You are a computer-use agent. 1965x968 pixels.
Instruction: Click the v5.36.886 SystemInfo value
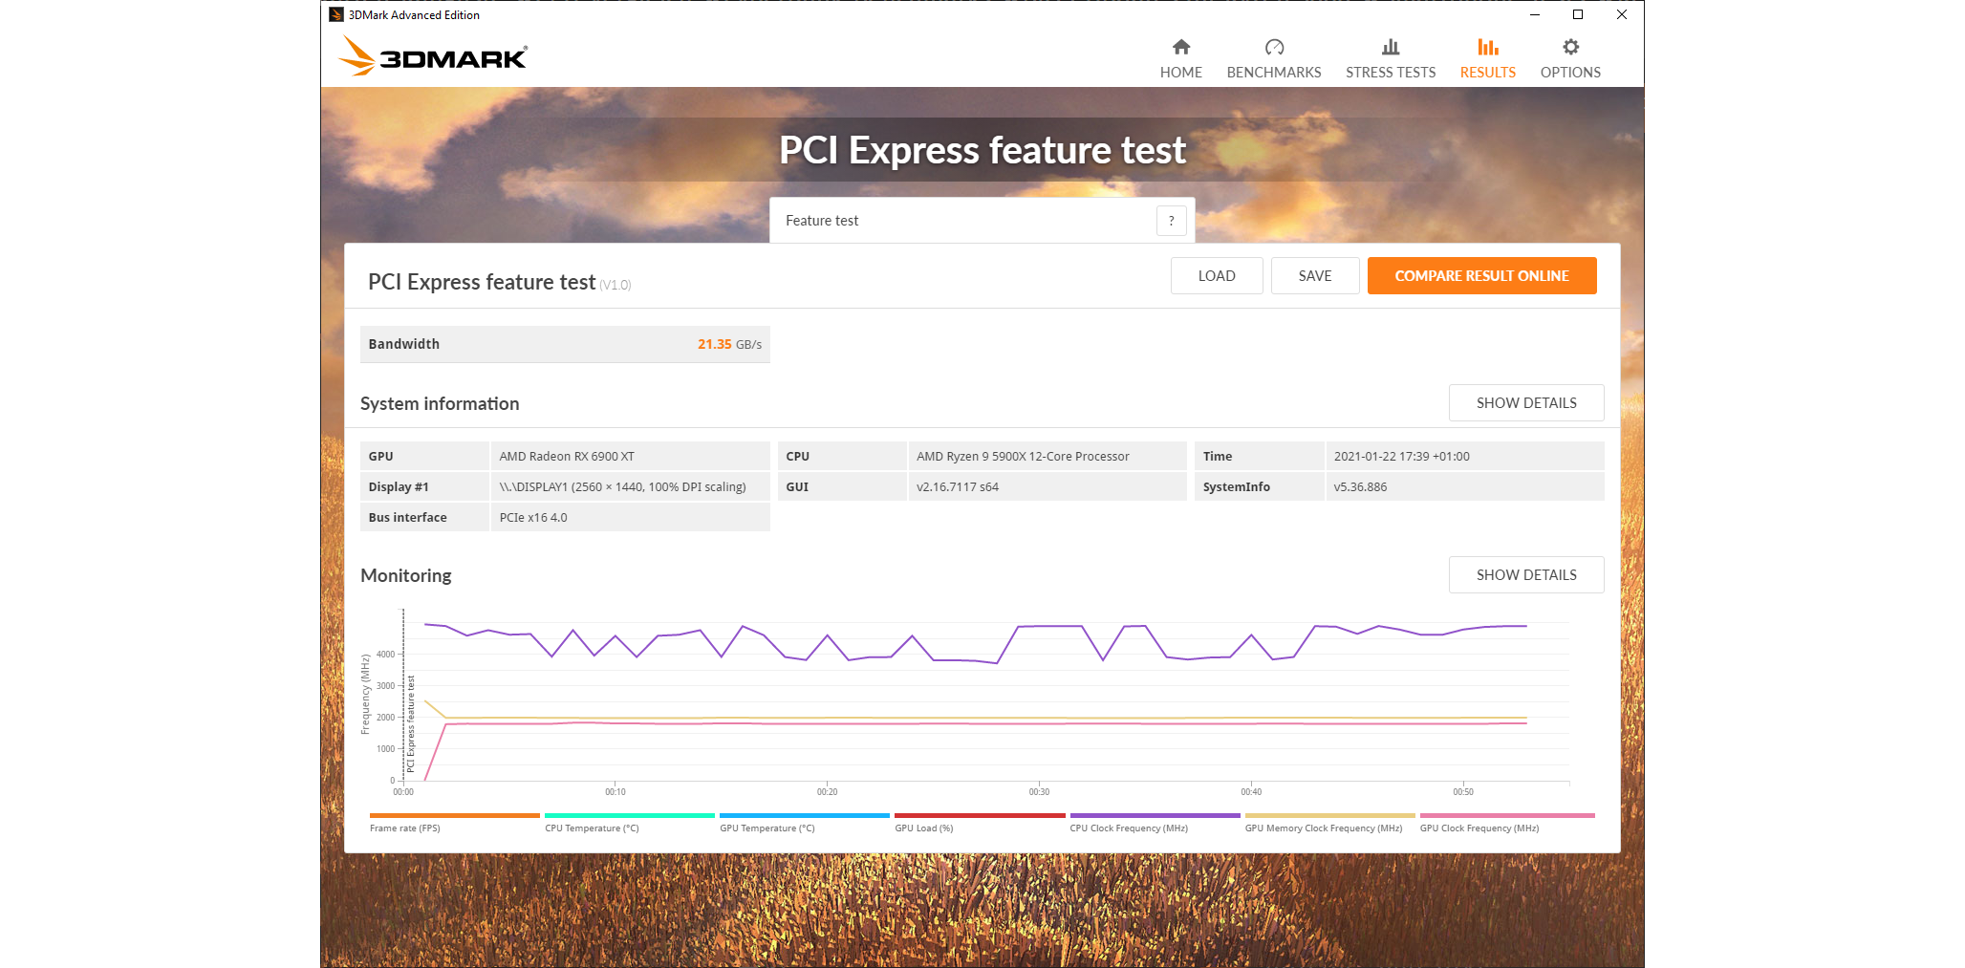tap(1464, 487)
